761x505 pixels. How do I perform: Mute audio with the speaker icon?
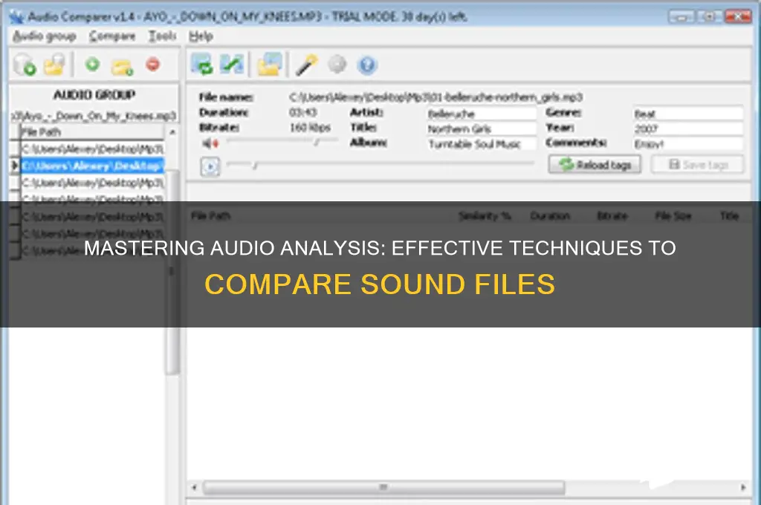coord(210,143)
